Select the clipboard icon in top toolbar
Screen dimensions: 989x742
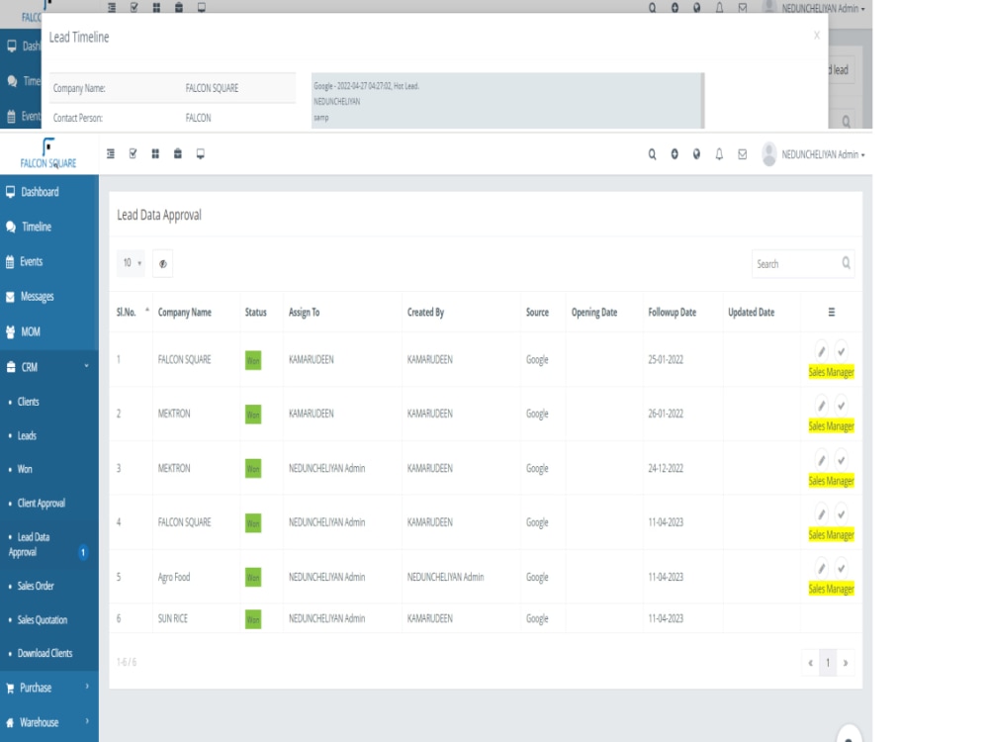tap(178, 152)
